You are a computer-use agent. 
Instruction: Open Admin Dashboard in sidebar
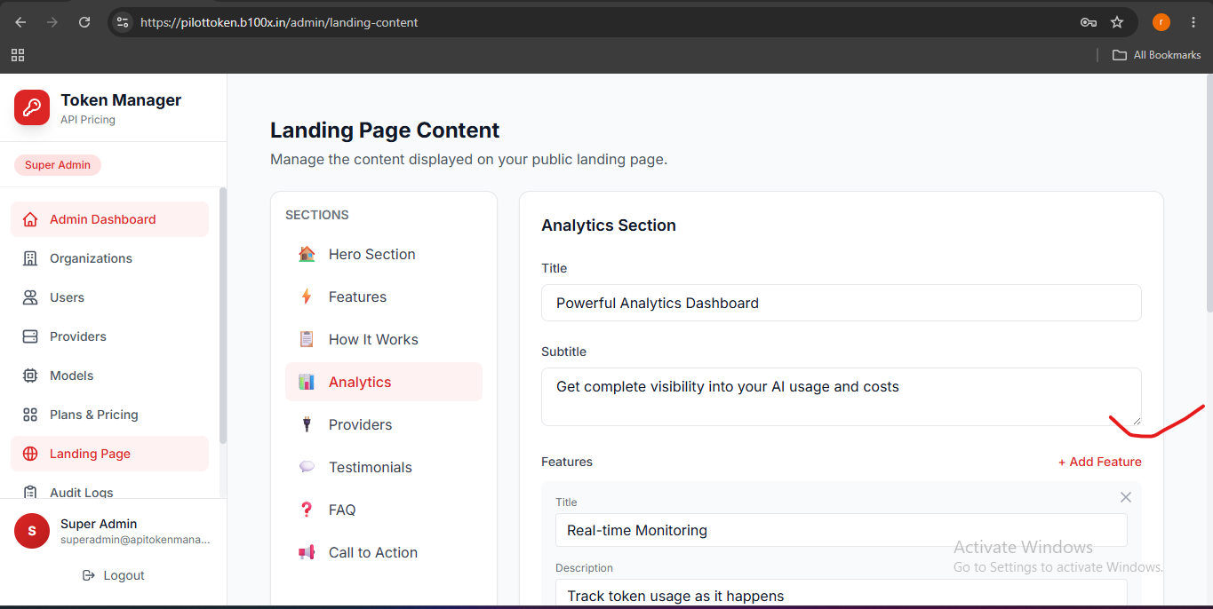(109, 219)
